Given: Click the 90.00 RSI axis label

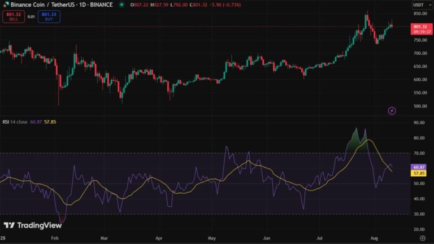Looking at the screenshot, I should coord(419,123).
